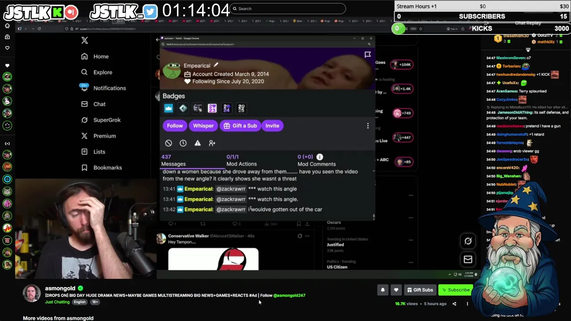Screen dimensions: 571x321
Task: Click the Kick K logo in overlay
Action: pos(57,12)
